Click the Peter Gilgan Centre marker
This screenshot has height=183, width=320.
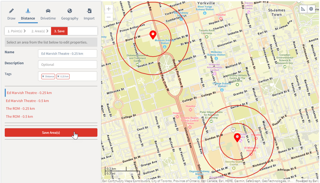tap(211, 121)
